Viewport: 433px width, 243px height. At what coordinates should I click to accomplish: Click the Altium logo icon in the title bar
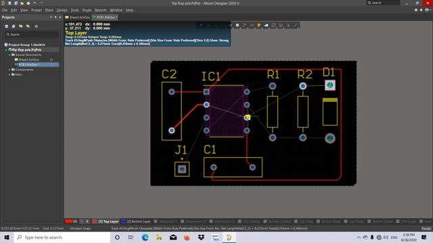(x=3, y=3)
